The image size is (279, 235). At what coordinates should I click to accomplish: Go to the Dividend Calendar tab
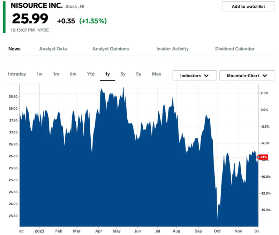coord(235,49)
